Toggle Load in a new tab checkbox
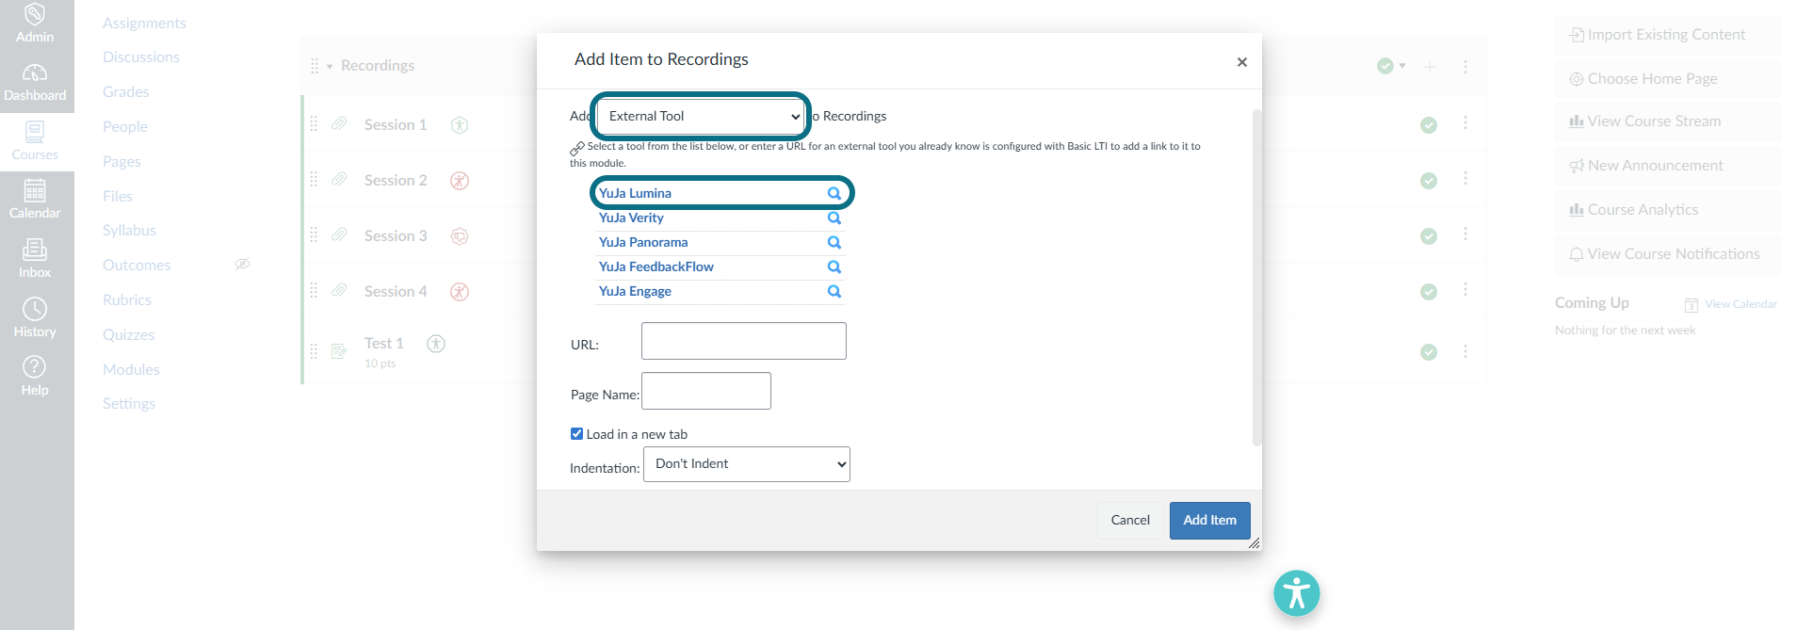Viewport: 1797px width, 630px height. click(x=576, y=434)
